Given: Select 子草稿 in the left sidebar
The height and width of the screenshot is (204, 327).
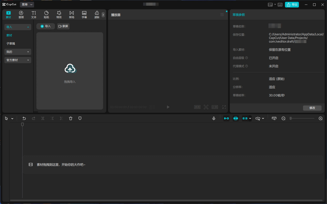Looking at the screenshot, I should click(x=11, y=44).
